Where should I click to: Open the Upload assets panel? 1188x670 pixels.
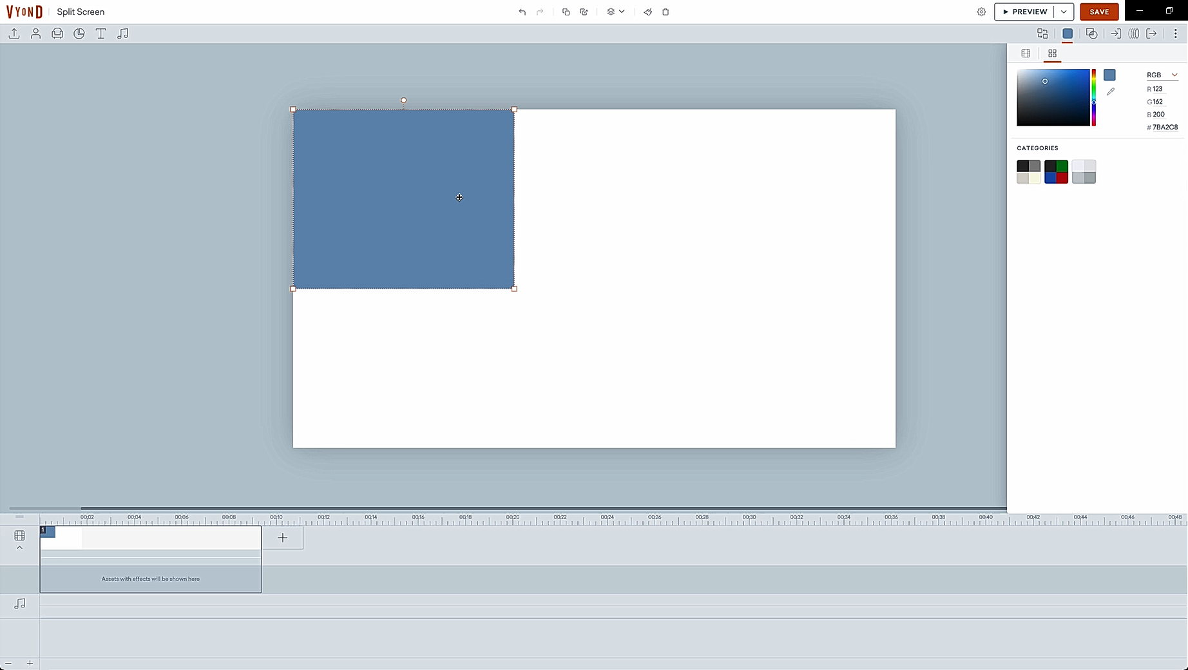point(14,33)
